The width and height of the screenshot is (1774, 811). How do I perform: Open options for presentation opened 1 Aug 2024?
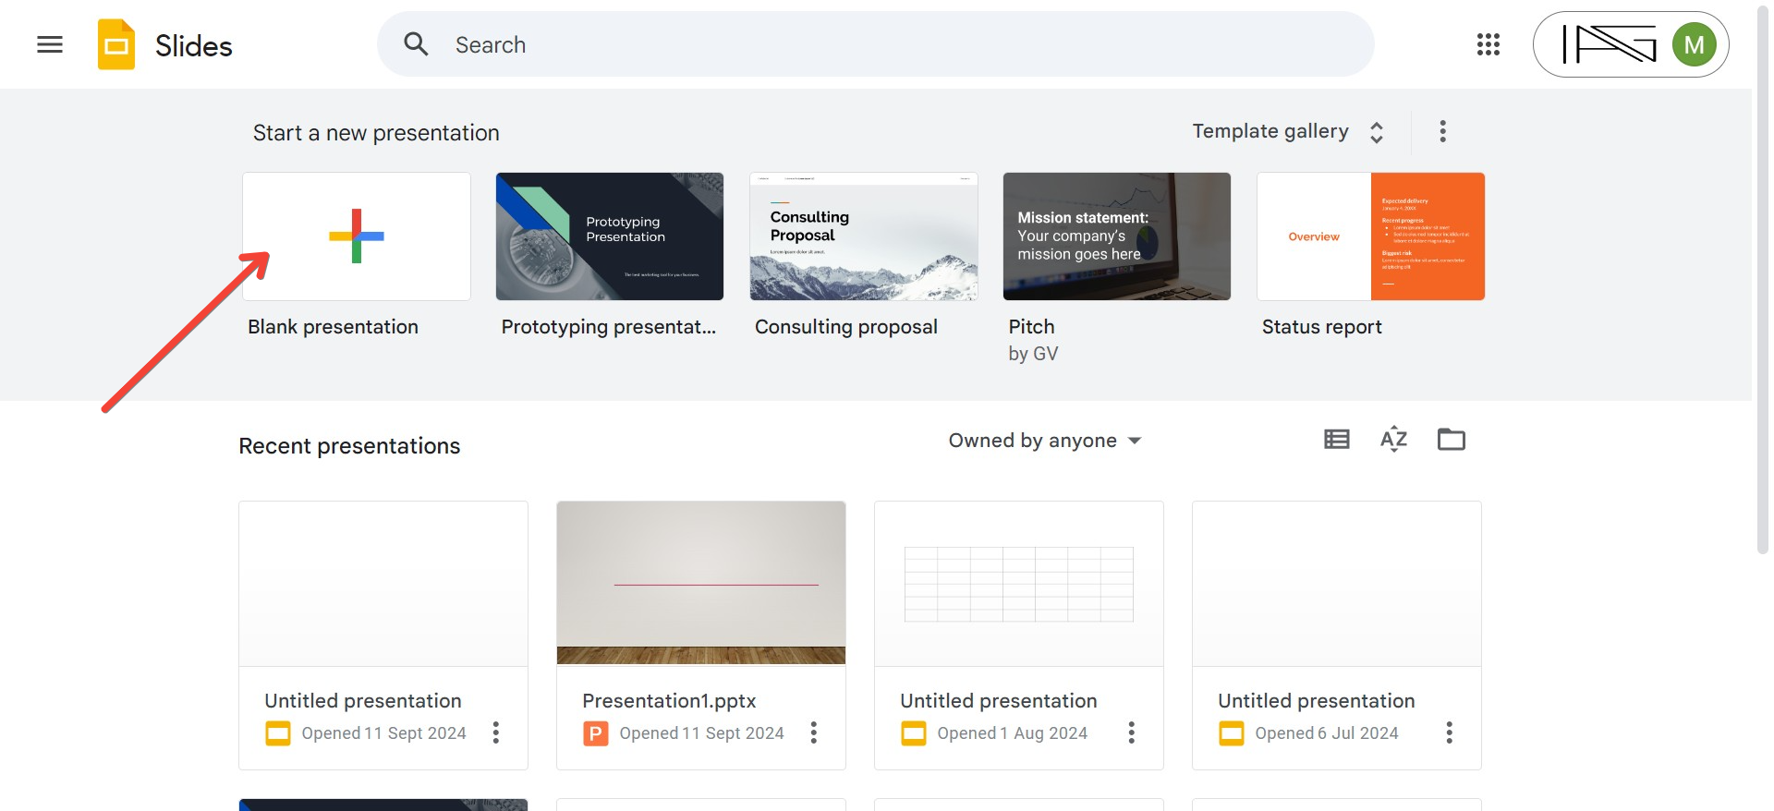click(x=1131, y=732)
